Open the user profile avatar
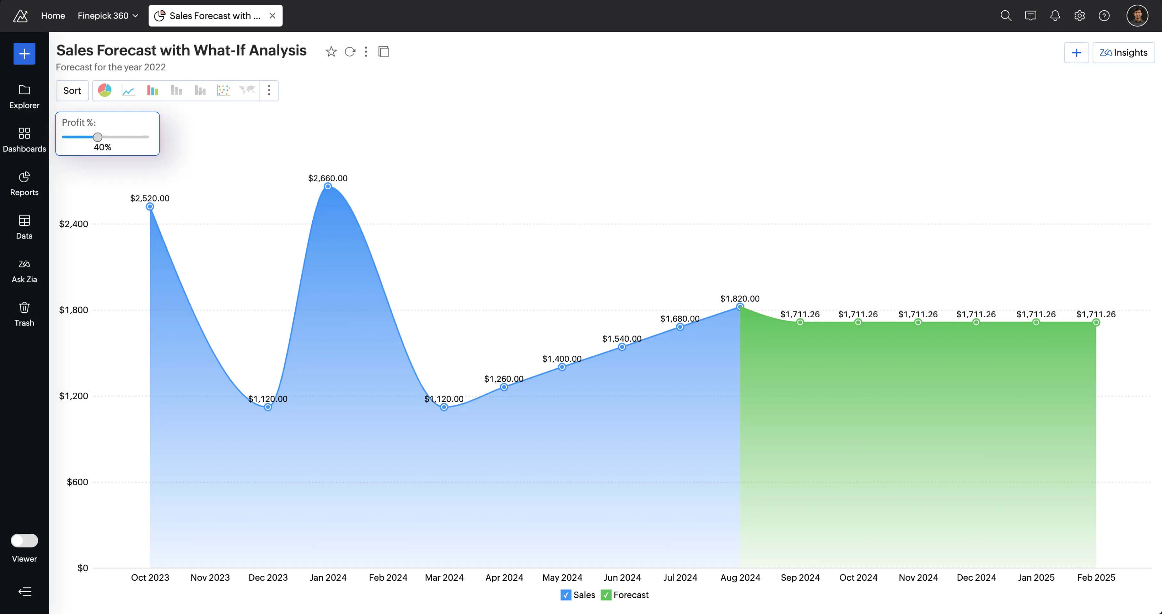This screenshot has height=614, width=1162. (1137, 16)
